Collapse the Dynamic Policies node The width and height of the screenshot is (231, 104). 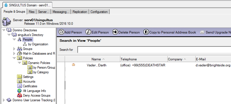[x=19, y=63]
